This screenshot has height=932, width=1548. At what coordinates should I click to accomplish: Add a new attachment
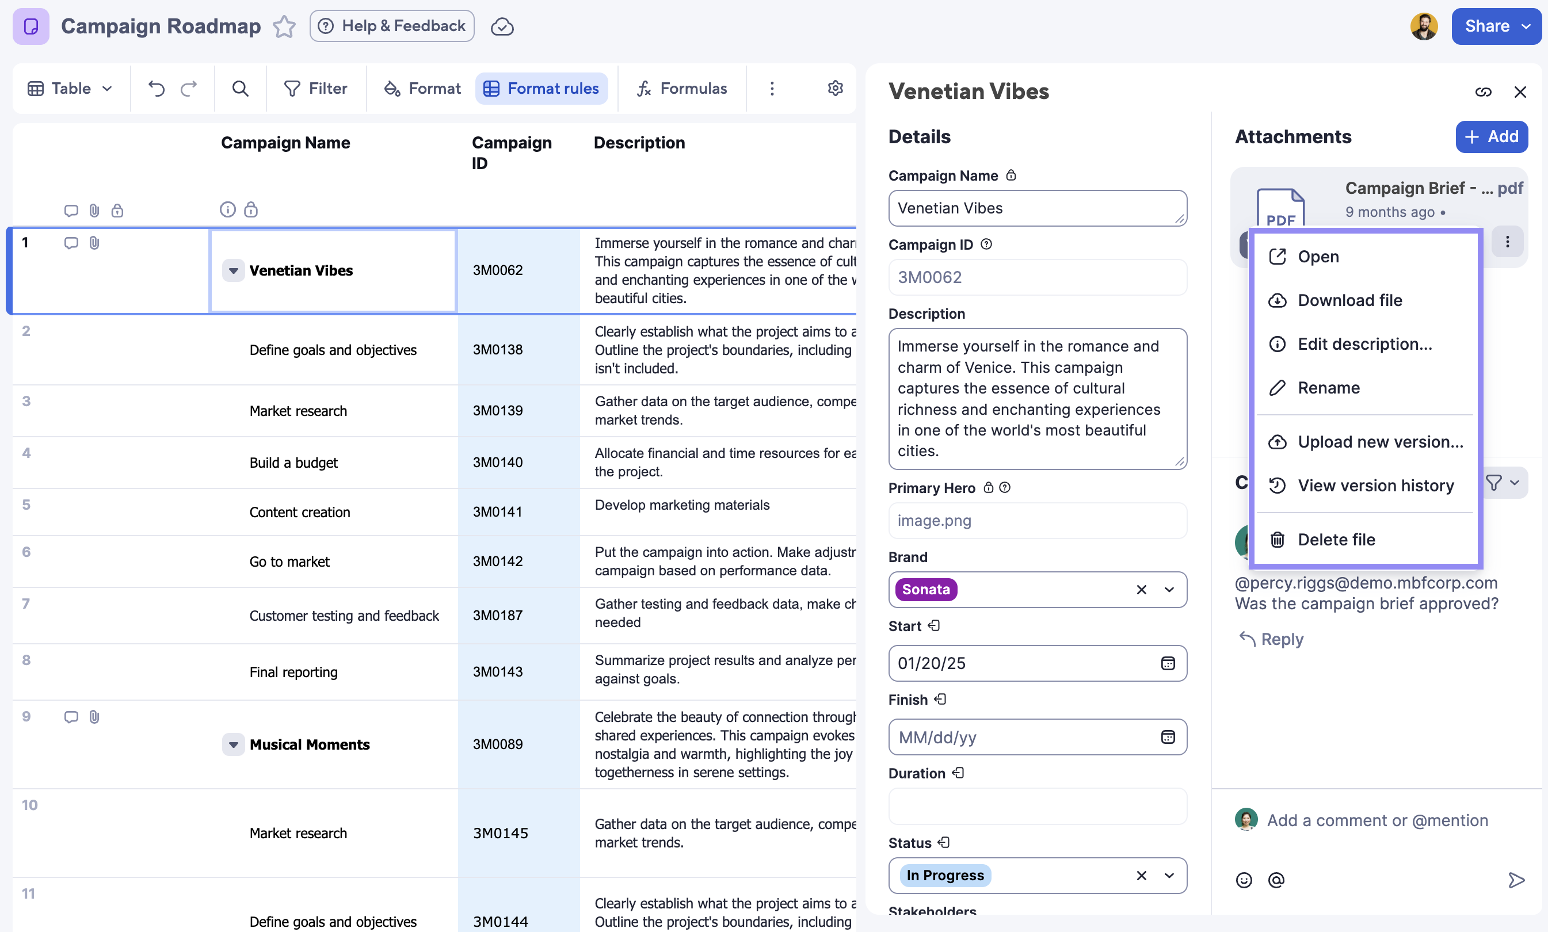pos(1491,137)
